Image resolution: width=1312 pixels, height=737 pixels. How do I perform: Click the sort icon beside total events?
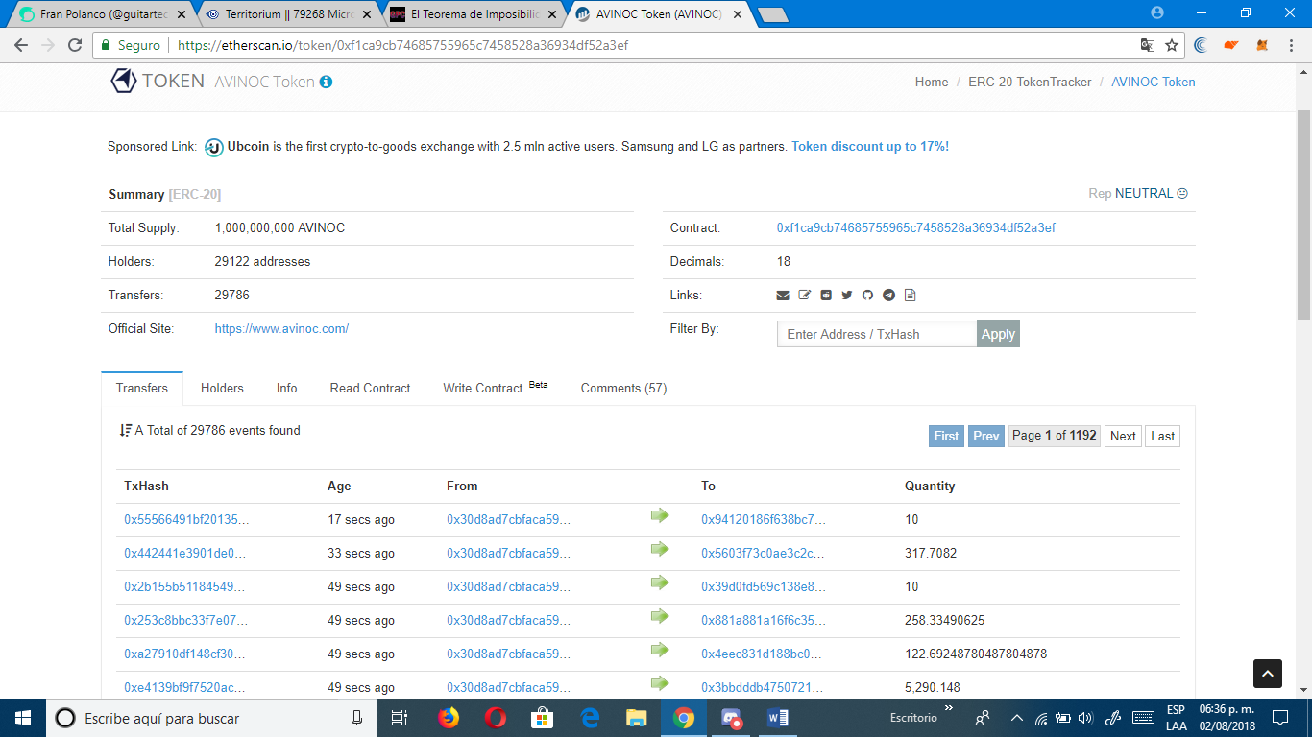tap(126, 431)
